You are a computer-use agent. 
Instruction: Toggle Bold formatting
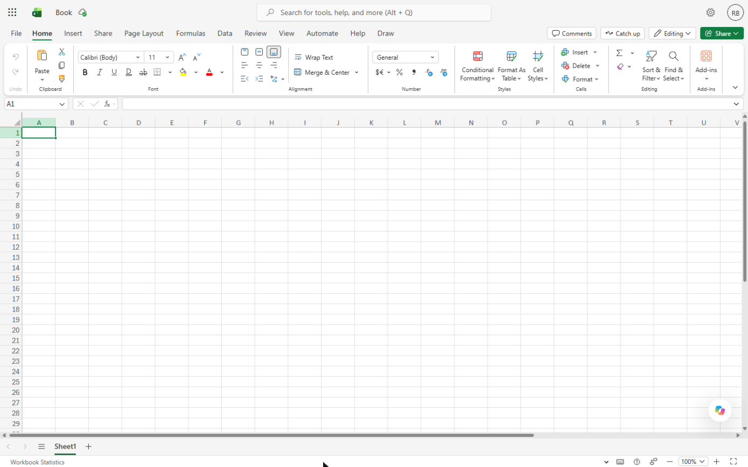[x=85, y=72]
